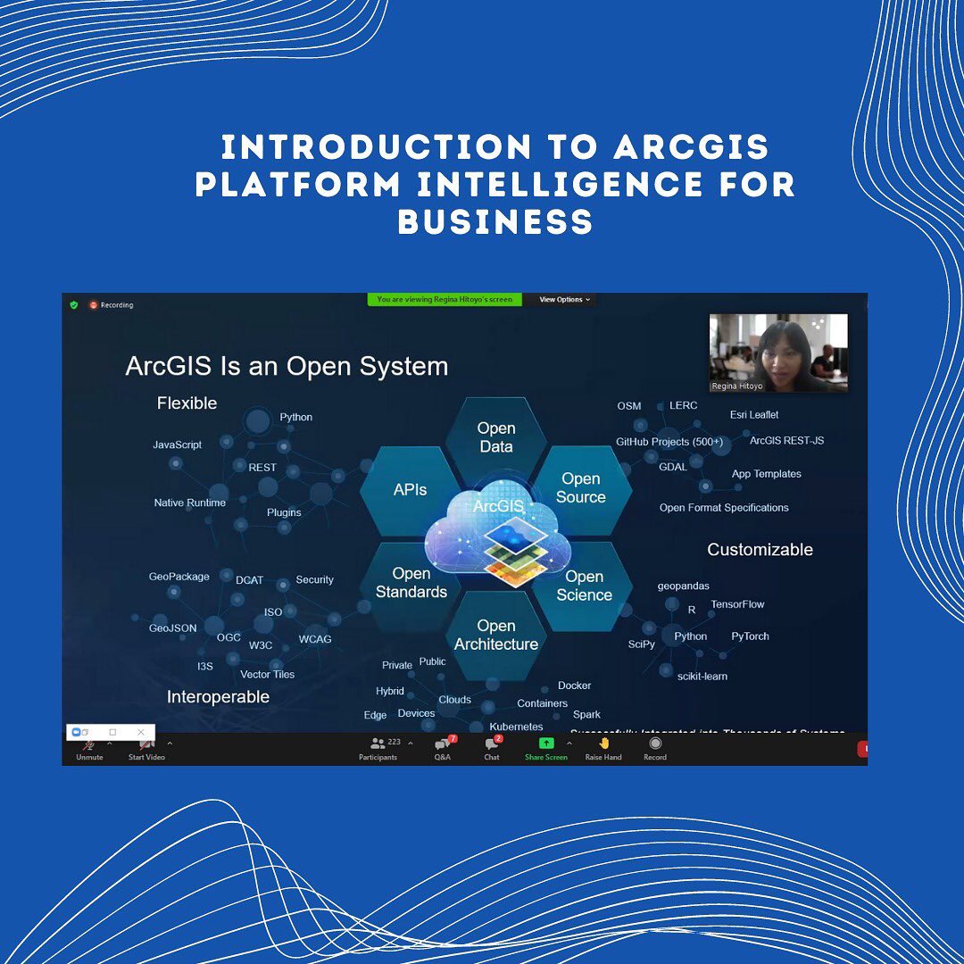Click the 'You are viewing Regina Hitoyo's screen' banner
This screenshot has width=964, height=964.
[445, 300]
